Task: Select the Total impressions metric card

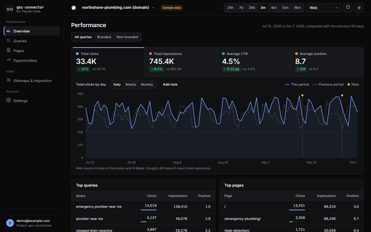Action: pos(181,62)
